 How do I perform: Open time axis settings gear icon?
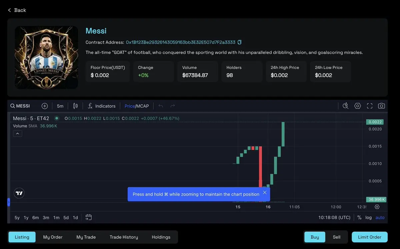point(377,207)
